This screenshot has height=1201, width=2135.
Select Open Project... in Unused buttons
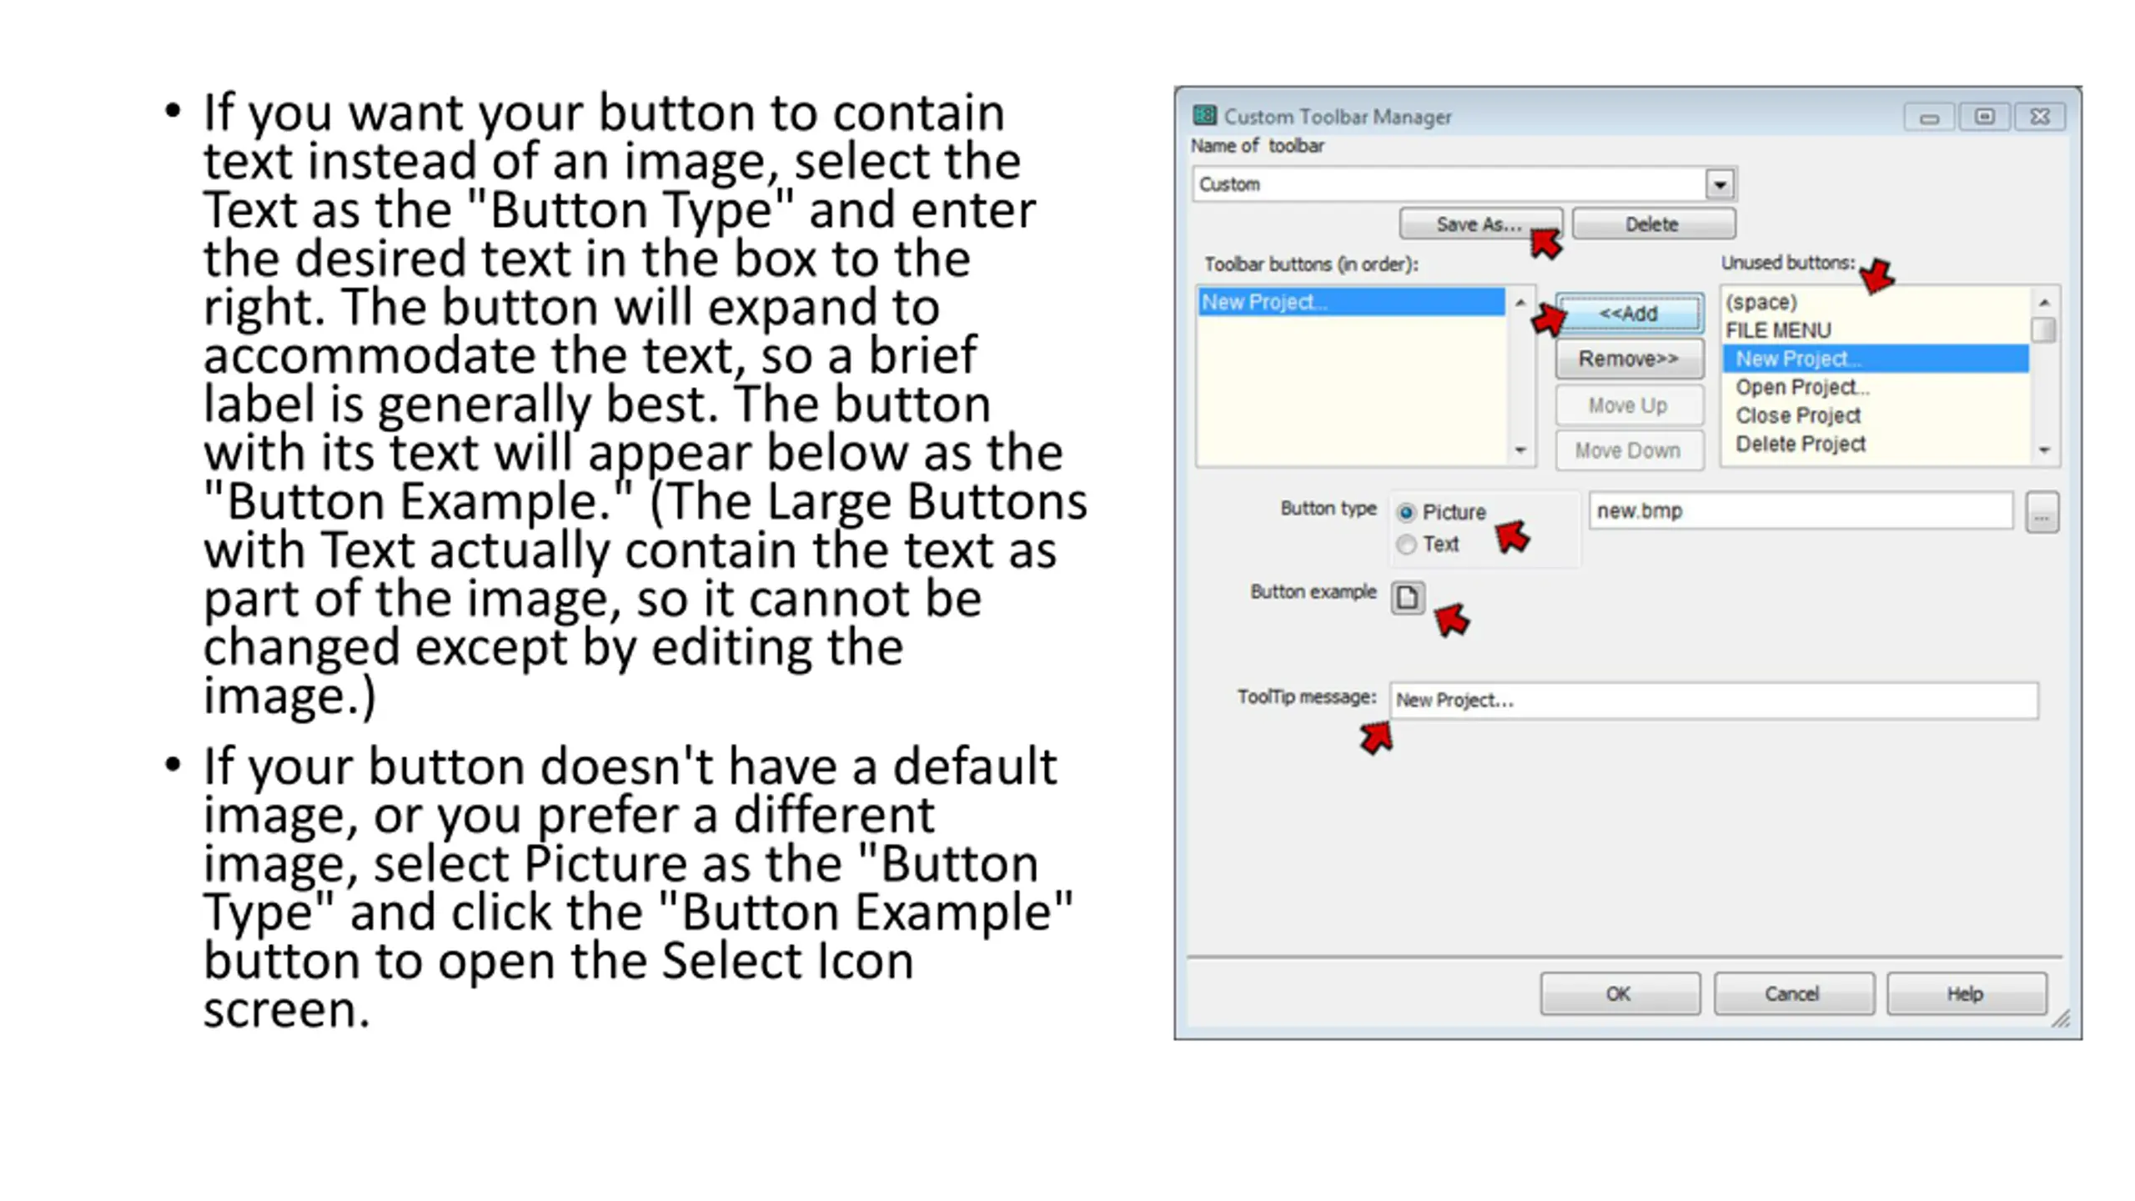(1876, 387)
